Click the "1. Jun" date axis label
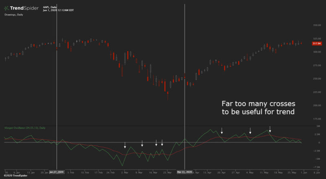Screen dimensions: 326x179 pos(304,172)
